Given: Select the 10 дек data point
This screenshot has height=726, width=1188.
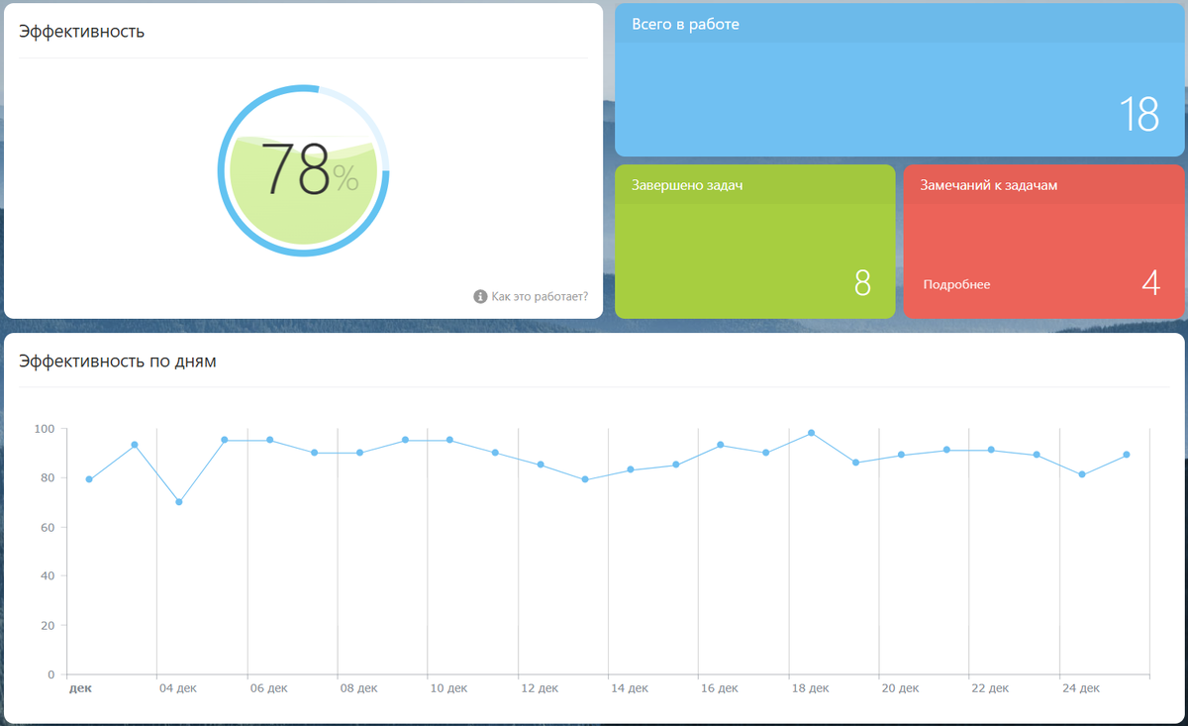Looking at the screenshot, I should point(450,440).
